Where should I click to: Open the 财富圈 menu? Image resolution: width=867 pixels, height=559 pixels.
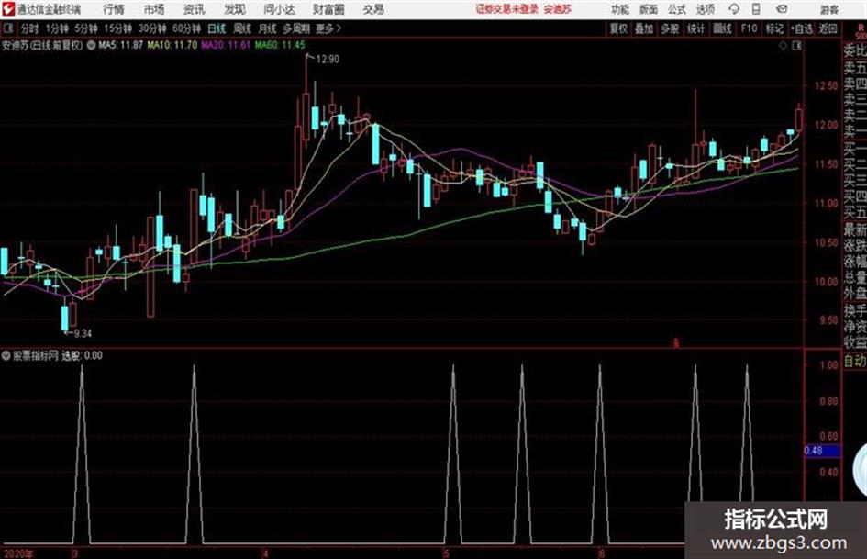328,9
